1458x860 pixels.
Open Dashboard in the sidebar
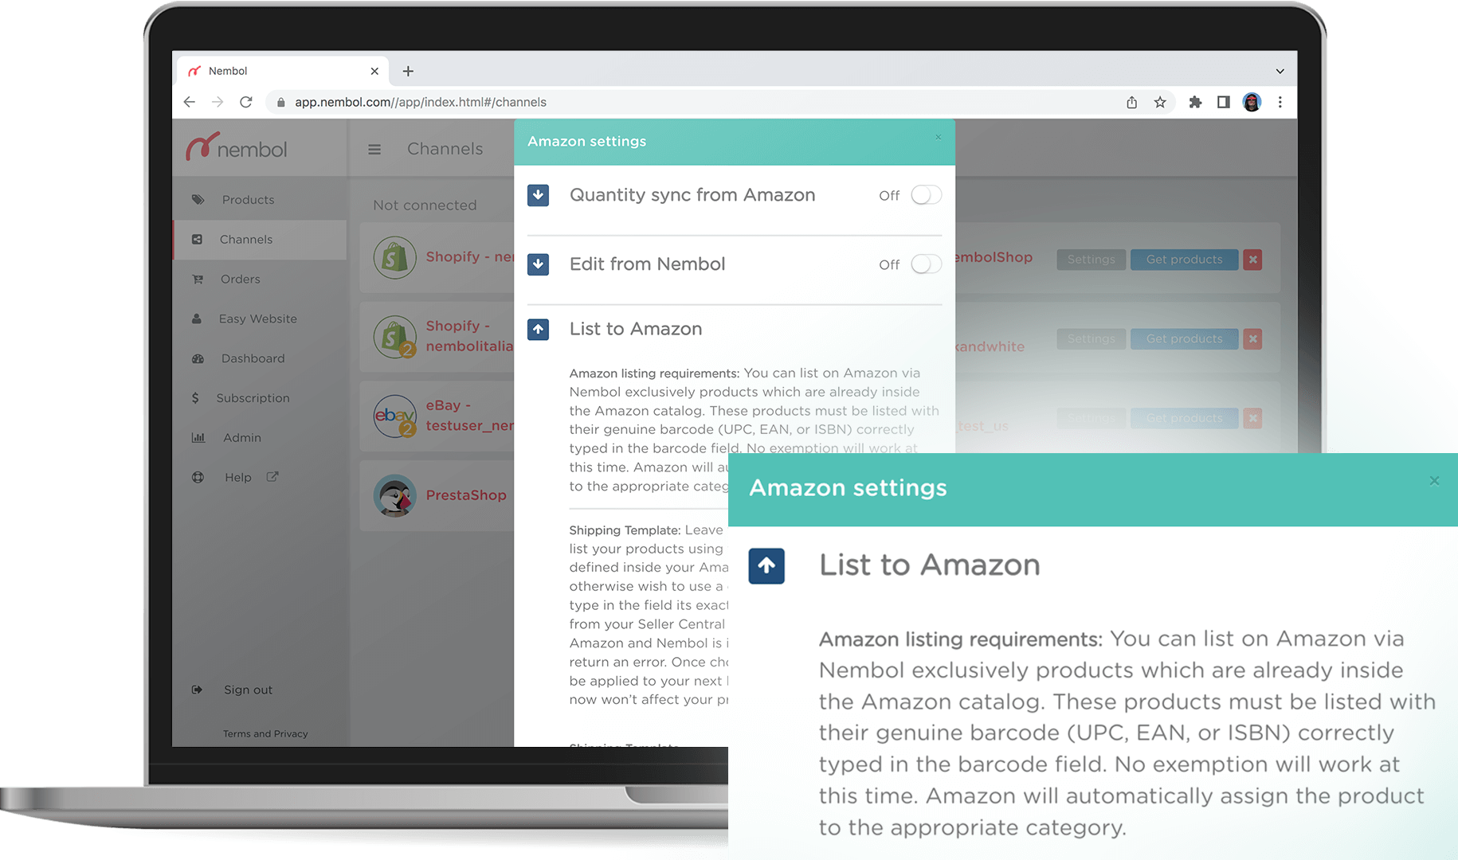tap(253, 358)
